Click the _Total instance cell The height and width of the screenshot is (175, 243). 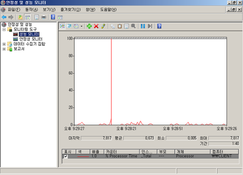(146, 156)
